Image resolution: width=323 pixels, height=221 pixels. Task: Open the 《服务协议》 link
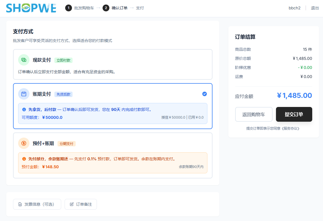coord(291,129)
